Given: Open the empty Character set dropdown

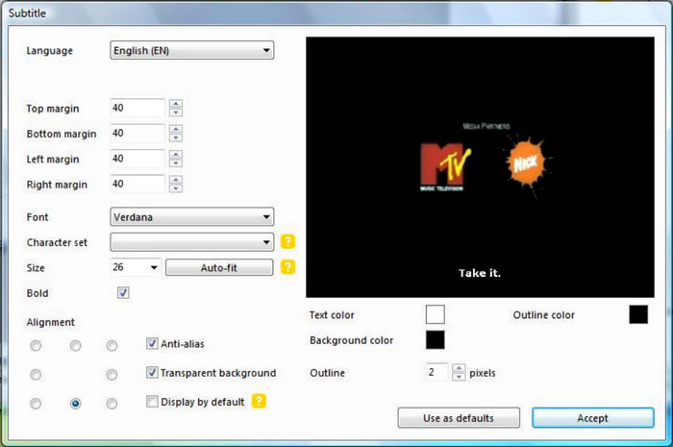Looking at the screenshot, I should pyautogui.click(x=192, y=242).
